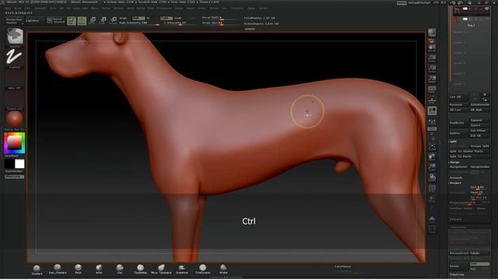Select the SnakeHook brush
This screenshot has height=280, width=498.
point(182,270)
